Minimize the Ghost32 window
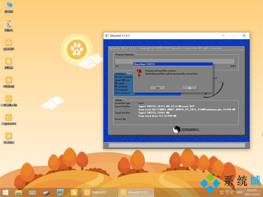This screenshot has height=197, width=263. click(224, 35)
